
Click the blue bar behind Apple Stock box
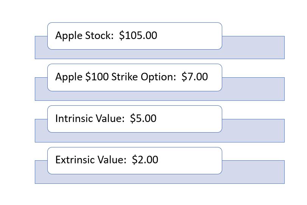point(253,47)
